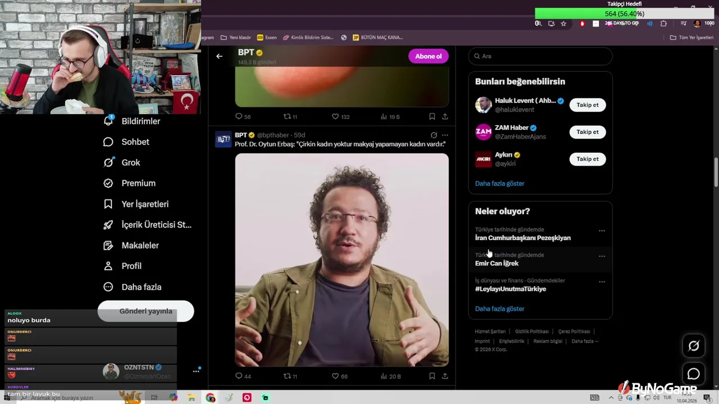Show more trends under Neler oluyor?

[x=499, y=309]
